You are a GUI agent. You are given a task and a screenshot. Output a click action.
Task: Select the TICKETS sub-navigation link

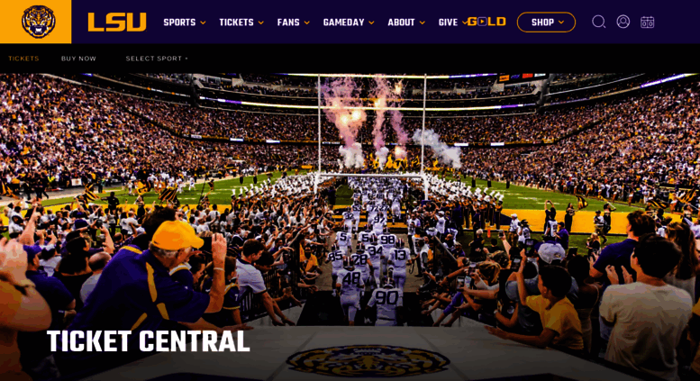23,59
